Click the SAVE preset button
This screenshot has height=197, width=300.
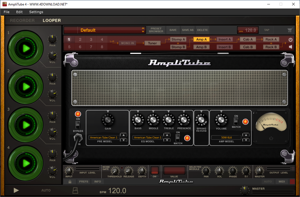[x=173, y=30]
